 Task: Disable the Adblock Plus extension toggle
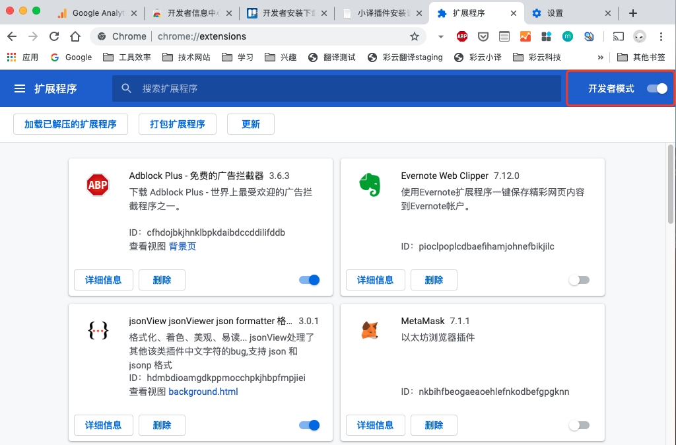pyautogui.click(x=309, y=280)
